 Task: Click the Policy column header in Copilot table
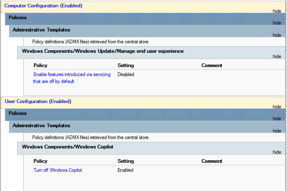pyautogui.click(x=40, y=161)
